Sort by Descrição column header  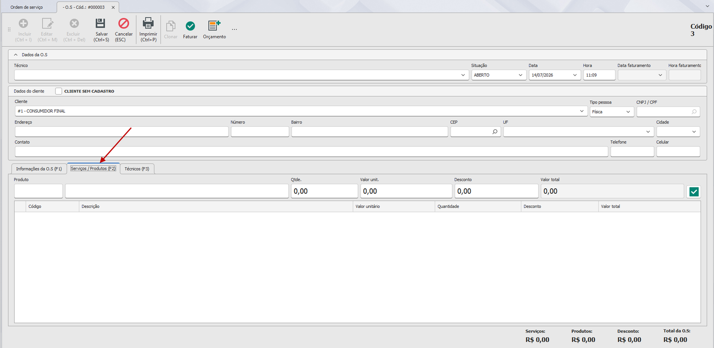[216, 207]
